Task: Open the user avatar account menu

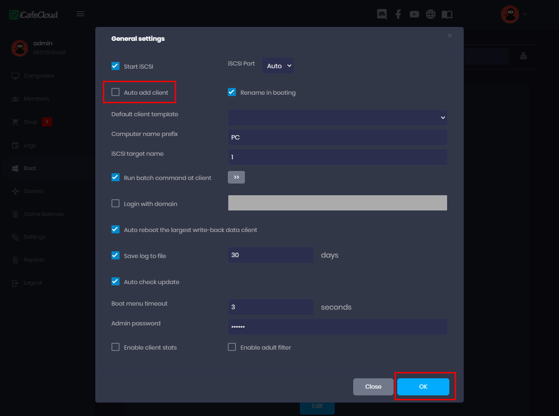Action: point(514,14)
